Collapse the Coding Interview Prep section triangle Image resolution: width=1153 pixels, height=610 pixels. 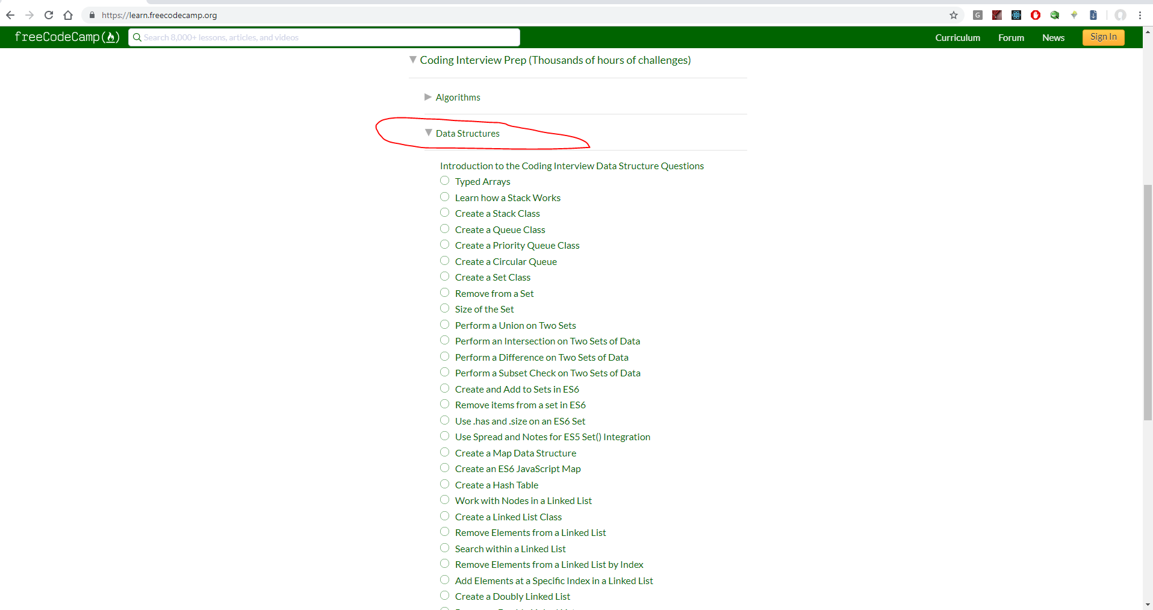[x=413, y=60]
